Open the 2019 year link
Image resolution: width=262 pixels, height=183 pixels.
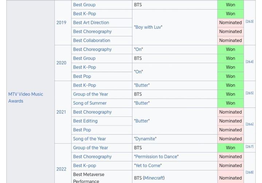[x=61, y=23]
